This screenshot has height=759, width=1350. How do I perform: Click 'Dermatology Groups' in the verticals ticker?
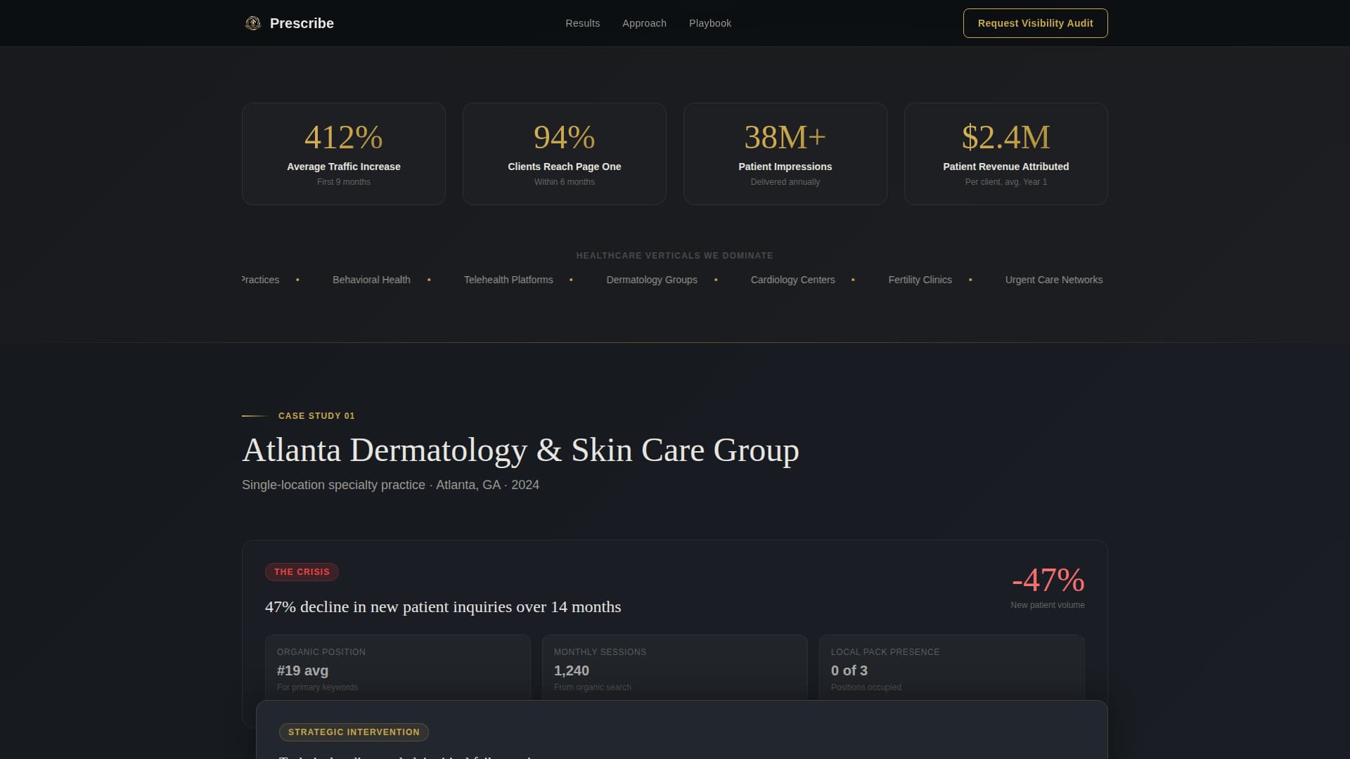(652, 280)
